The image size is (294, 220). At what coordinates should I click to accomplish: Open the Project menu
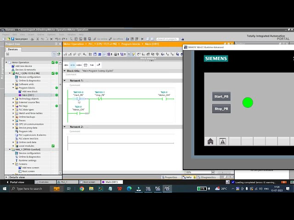pos(6,35)
